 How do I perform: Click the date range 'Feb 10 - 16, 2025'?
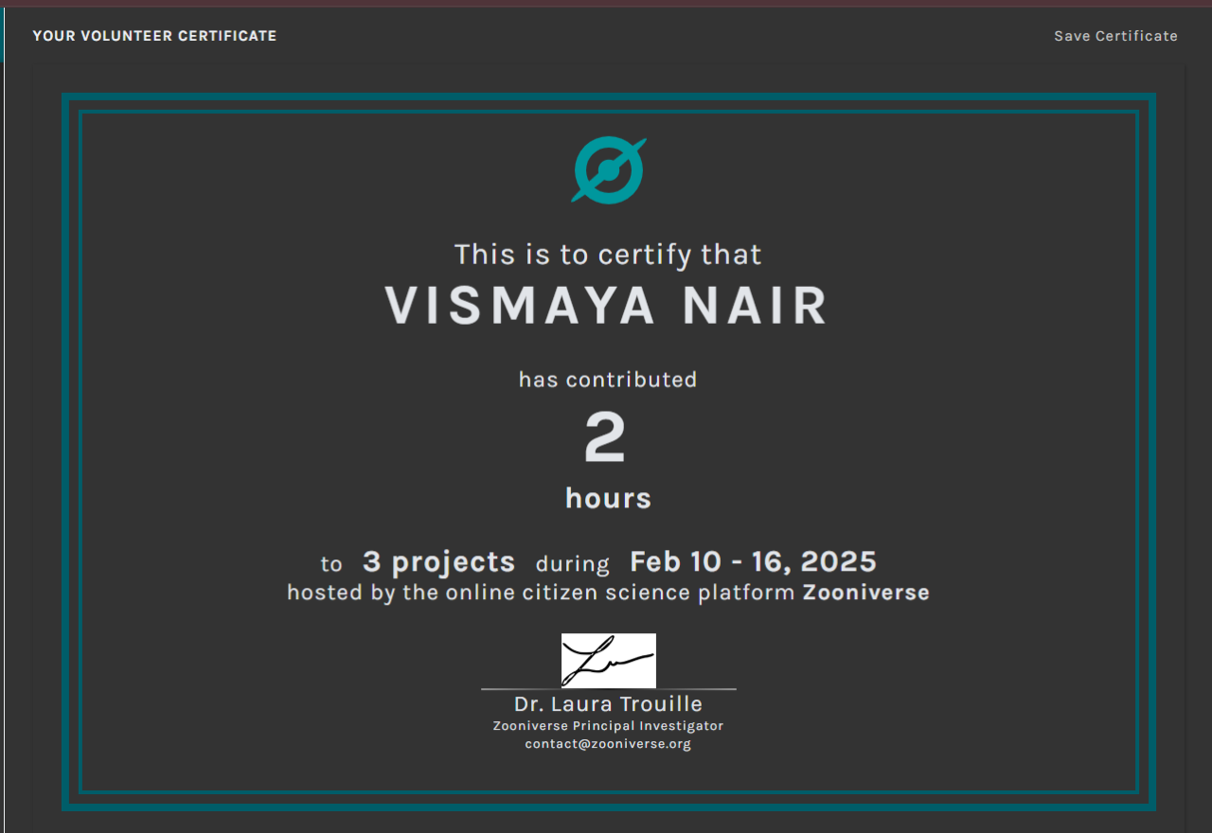[x=753, y=562]
